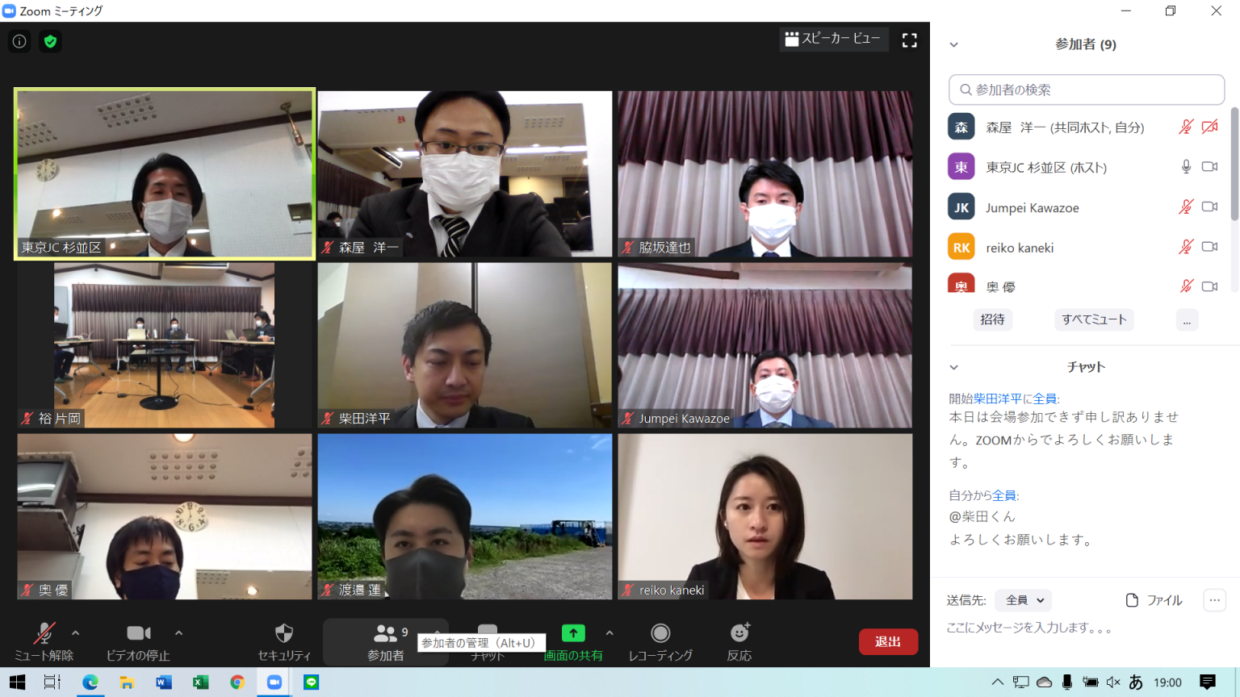Open the Security shield options
This screenshot has height=697, width=1240.
(283, 641)
